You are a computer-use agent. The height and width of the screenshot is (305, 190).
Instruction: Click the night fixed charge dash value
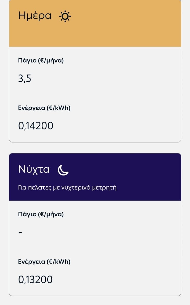pyautogui.click(x=20, y=233)
